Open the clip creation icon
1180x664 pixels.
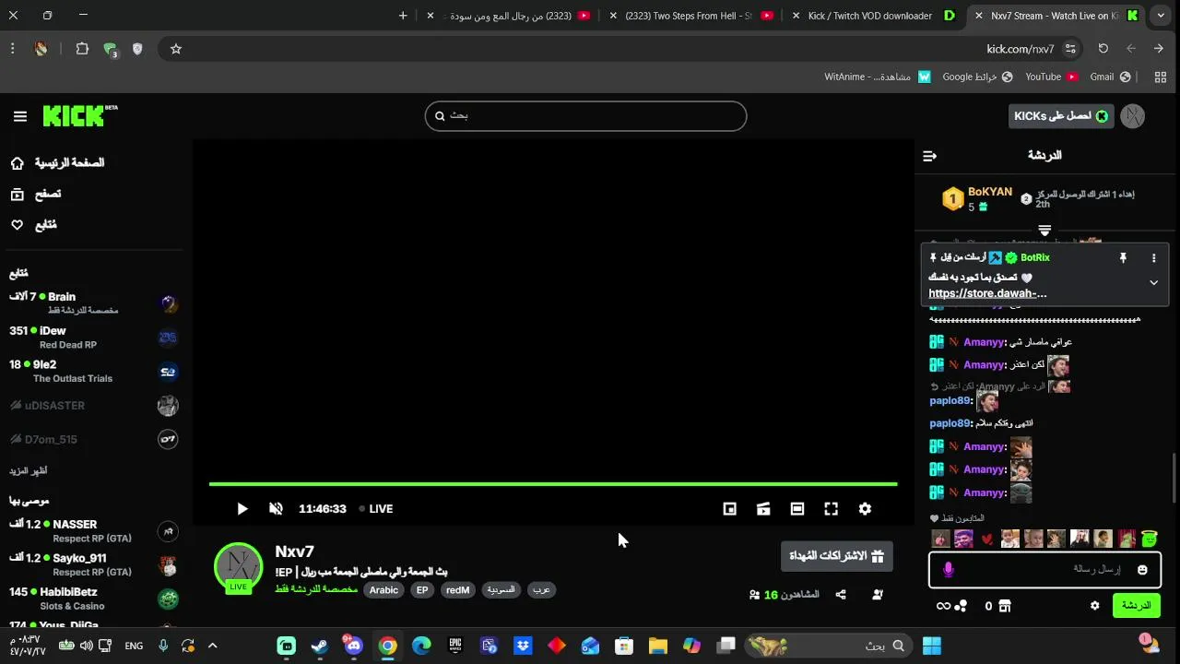(x=763, y=508)
